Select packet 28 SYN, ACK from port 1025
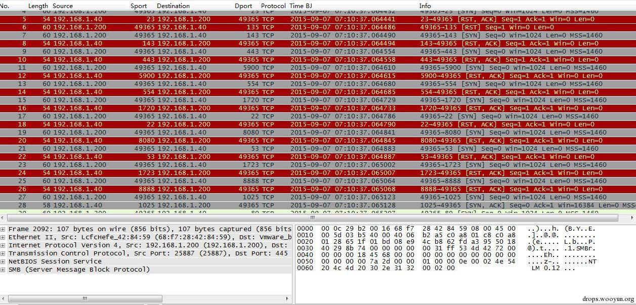636x305 pixels. (x=318, y=205)
